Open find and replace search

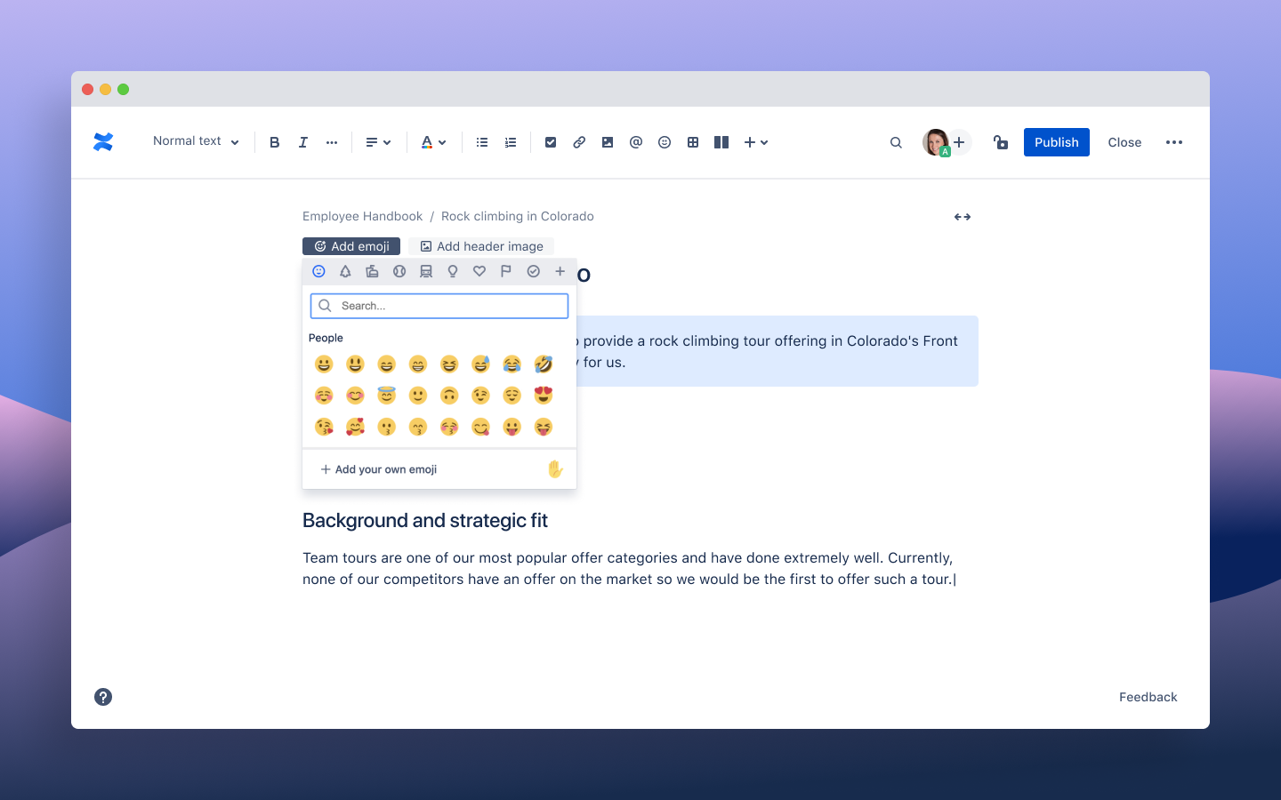click(896, 142)
